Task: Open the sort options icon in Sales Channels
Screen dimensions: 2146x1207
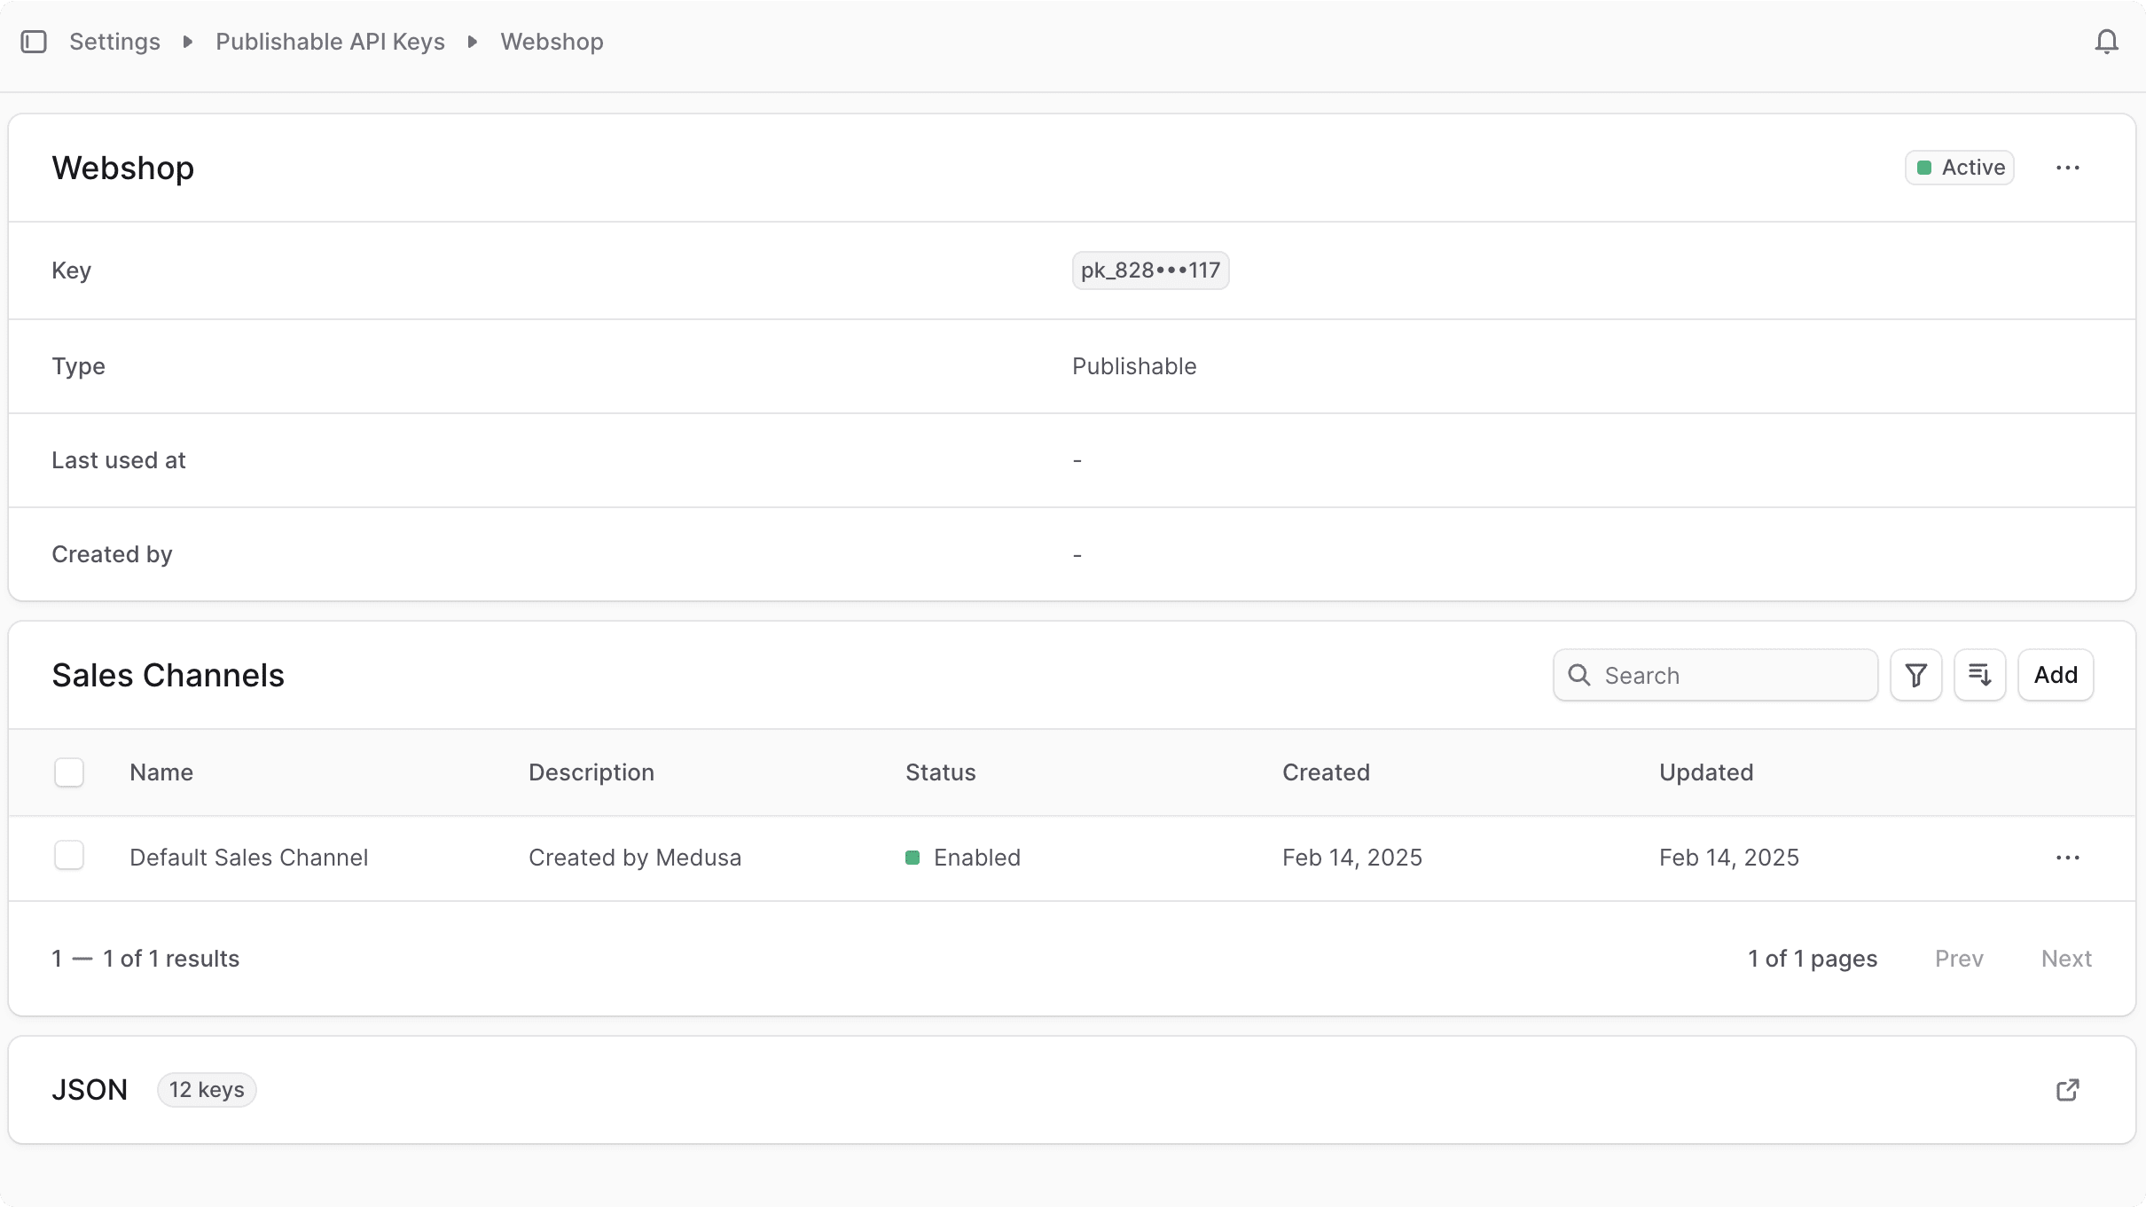Action: [1980, 675]
